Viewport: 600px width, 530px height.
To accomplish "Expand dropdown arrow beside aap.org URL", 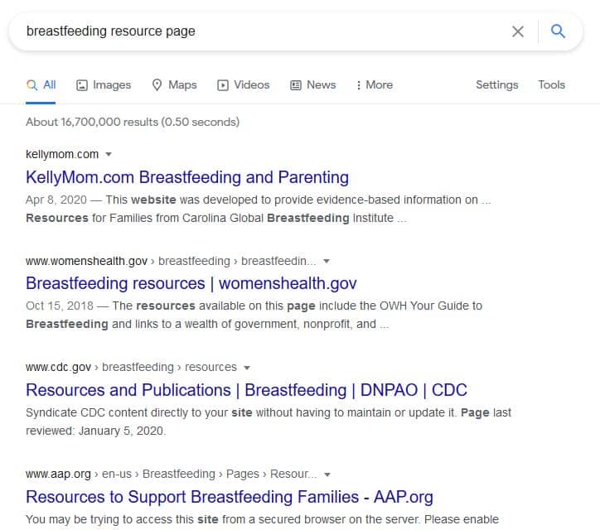I will (x=327, y=475).
